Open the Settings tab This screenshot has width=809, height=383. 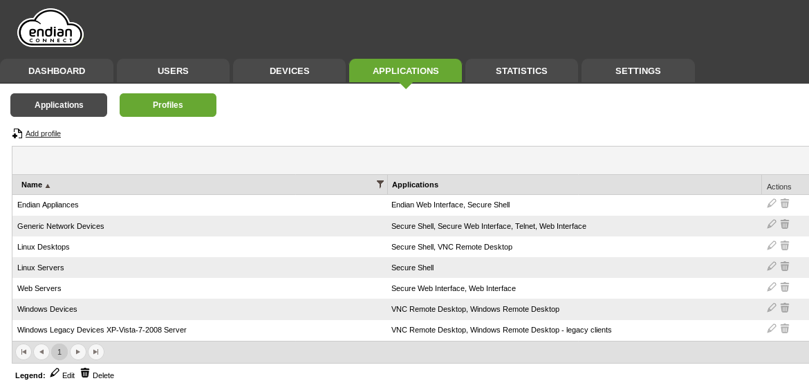pos(638,71)
